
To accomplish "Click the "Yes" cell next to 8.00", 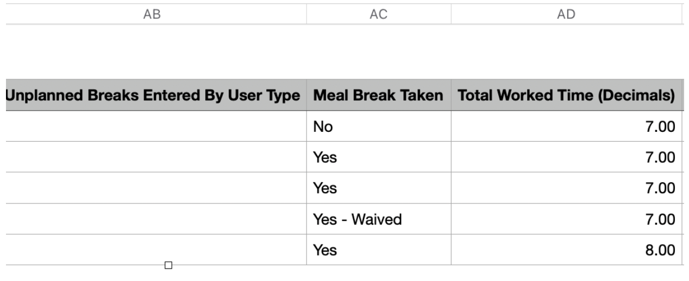I will [x=378, y=250].
